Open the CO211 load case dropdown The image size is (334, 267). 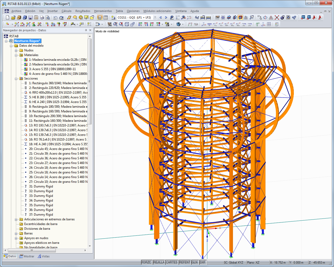pyautogui.click(x=155, y=17)
